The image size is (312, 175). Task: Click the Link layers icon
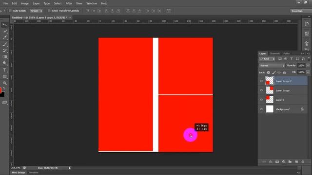pos(264,162)
